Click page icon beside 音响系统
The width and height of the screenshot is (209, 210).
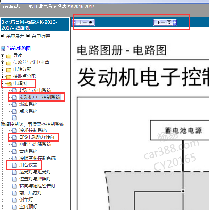click(x=15, y=151)
